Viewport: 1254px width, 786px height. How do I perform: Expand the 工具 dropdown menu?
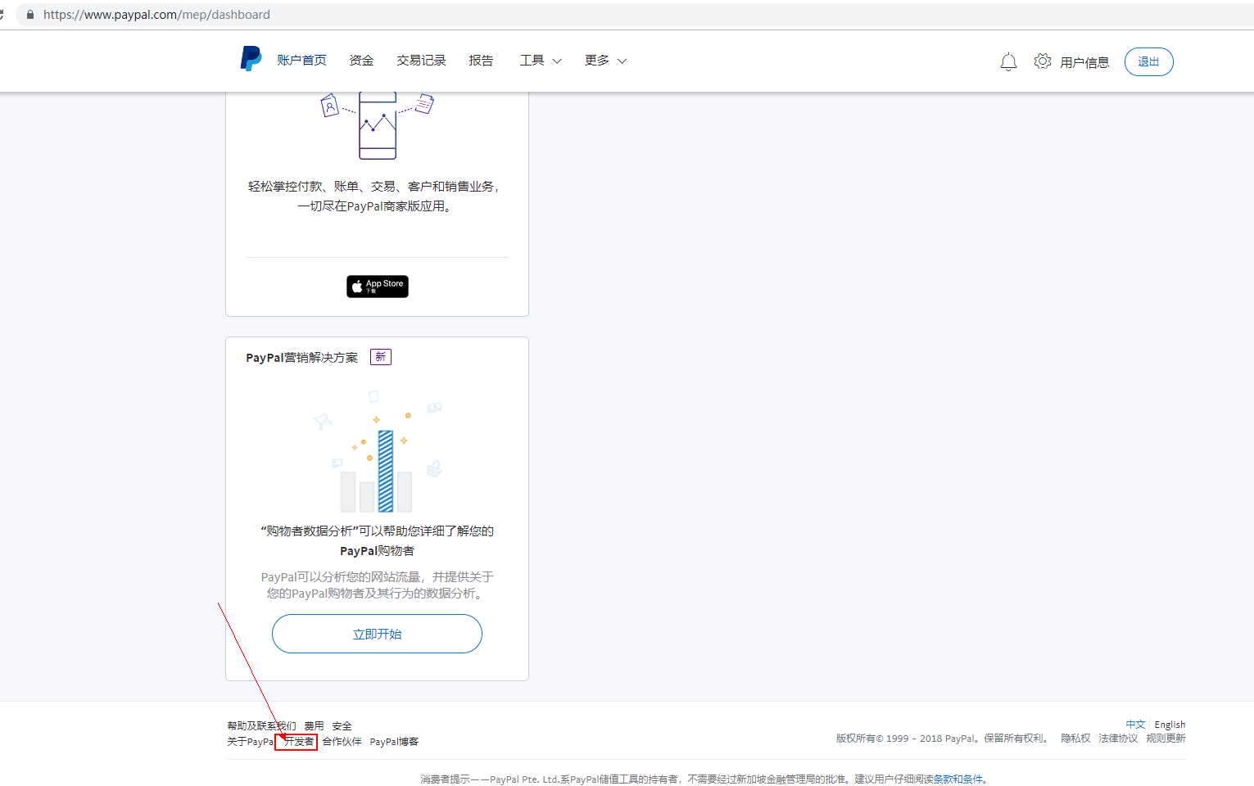(541, 61)
